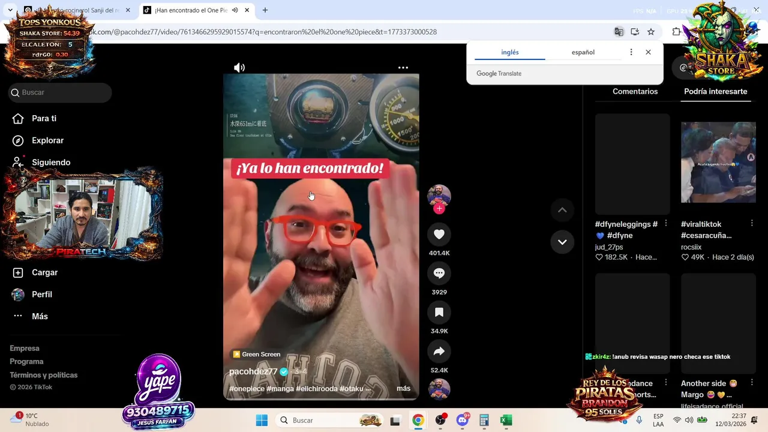Screen dimensions: 768x432
Task: Open Discord from the taskbar
Action: 462,421
